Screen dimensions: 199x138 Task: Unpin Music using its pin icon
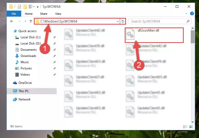click(x=54, y=62)
